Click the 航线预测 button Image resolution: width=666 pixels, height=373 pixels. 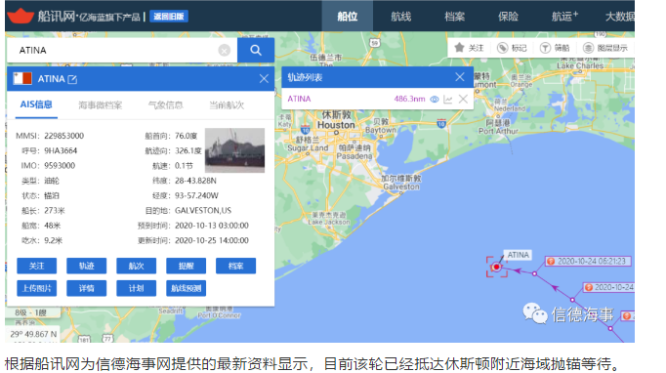pos(187,288)
